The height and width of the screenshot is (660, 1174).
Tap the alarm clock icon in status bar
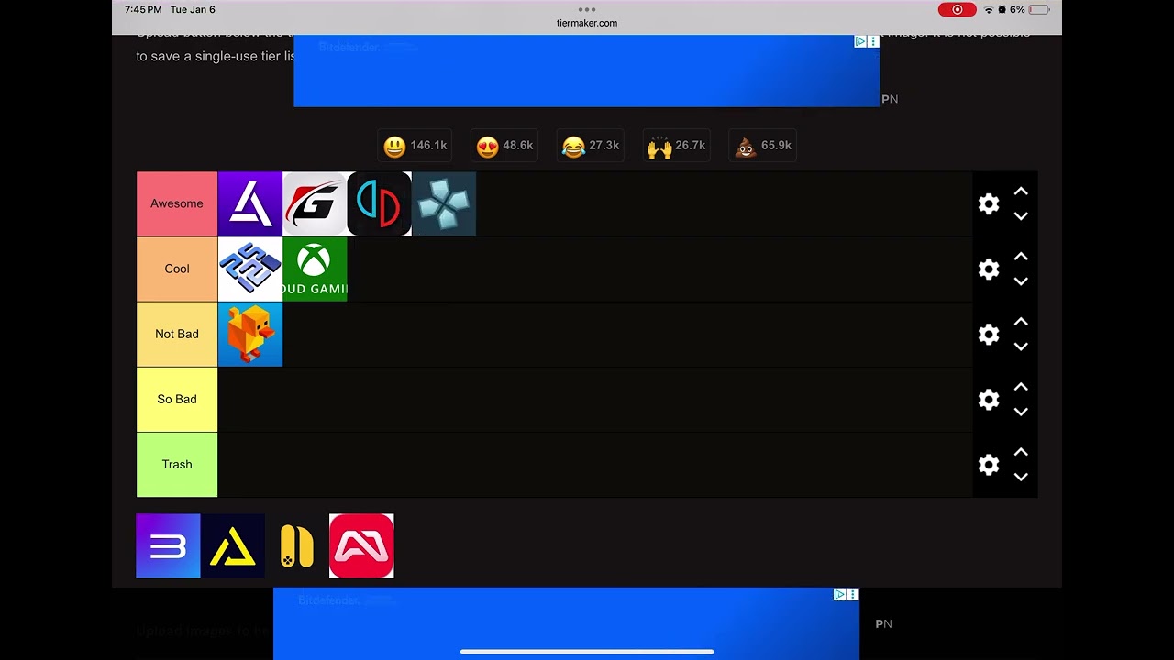click(1002, 9)
